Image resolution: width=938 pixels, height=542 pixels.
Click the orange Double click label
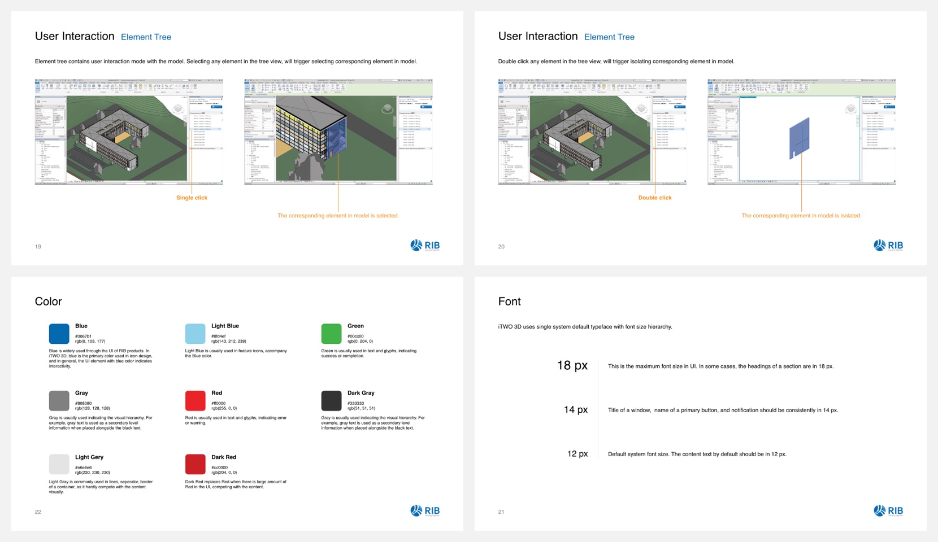655,198
